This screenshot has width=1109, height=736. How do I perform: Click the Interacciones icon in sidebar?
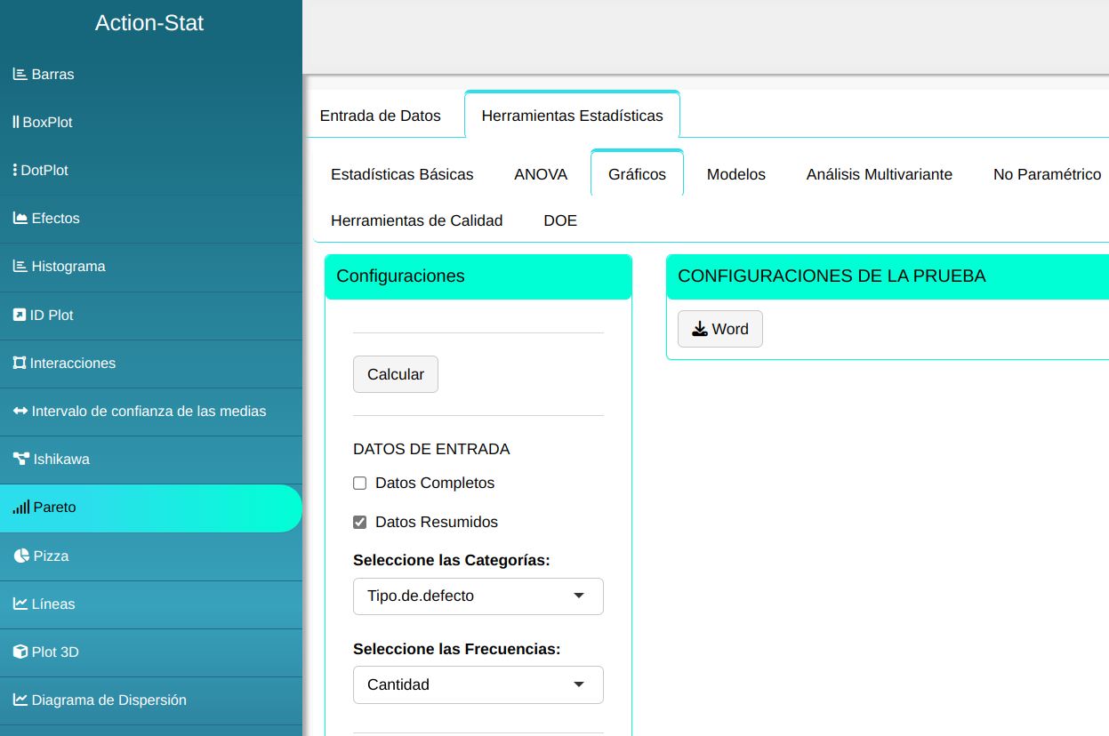coord(19,364)
